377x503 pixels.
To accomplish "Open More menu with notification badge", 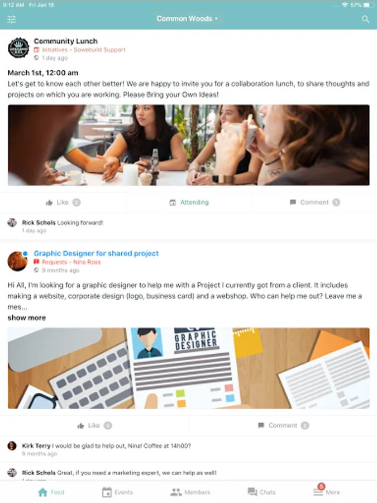I will pos(327,491).
